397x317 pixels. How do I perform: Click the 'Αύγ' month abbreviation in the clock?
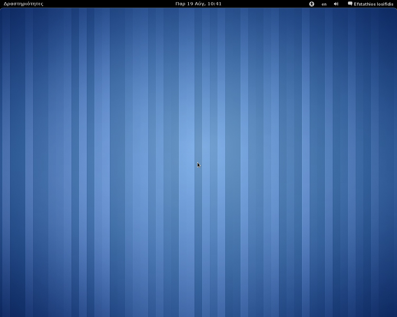(x=200, y=4)
